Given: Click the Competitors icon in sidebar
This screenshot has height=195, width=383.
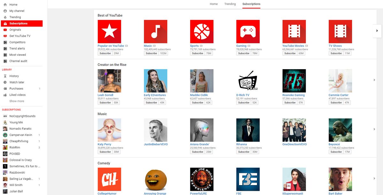Looking at the screenshot, I should point(5,42).
